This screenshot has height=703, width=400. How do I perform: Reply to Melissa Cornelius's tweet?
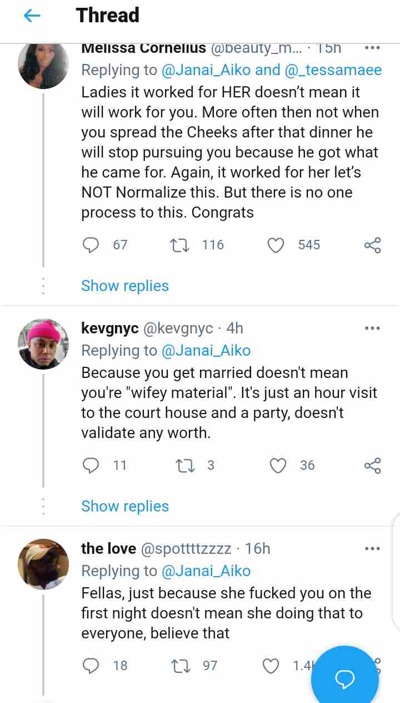91,245
